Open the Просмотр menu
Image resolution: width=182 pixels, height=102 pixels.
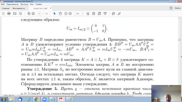tap(24, 4)
